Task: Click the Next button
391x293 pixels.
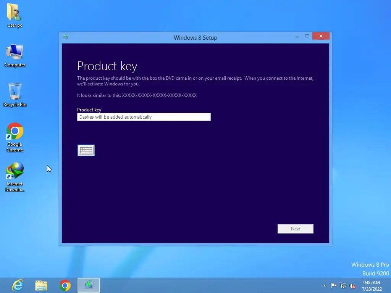Action: (x=295, y=229)
